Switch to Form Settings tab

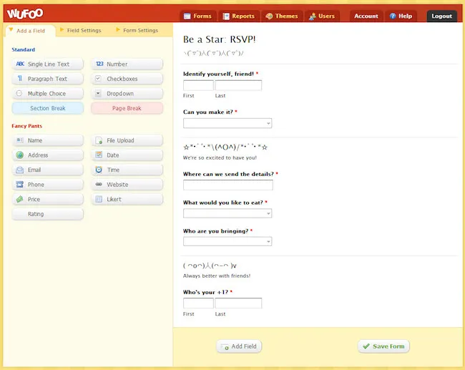[137, 30]
